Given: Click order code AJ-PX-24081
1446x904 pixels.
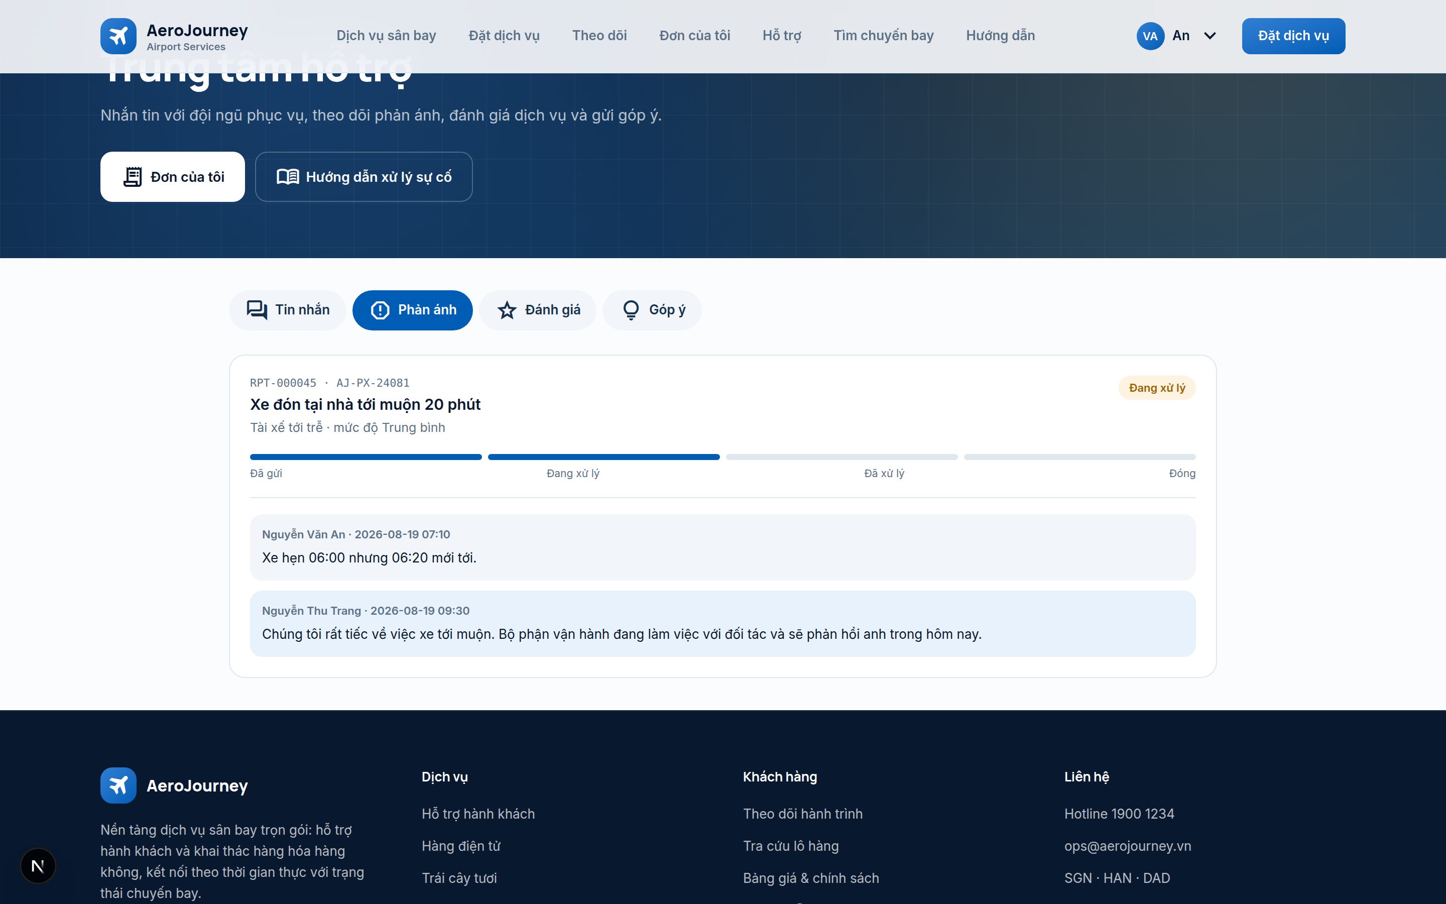Looking at the screenshot, I should point(373,383).
